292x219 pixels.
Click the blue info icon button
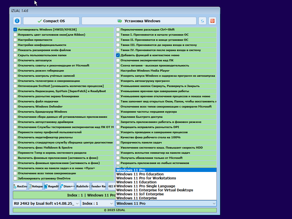[x=17, y=21]
